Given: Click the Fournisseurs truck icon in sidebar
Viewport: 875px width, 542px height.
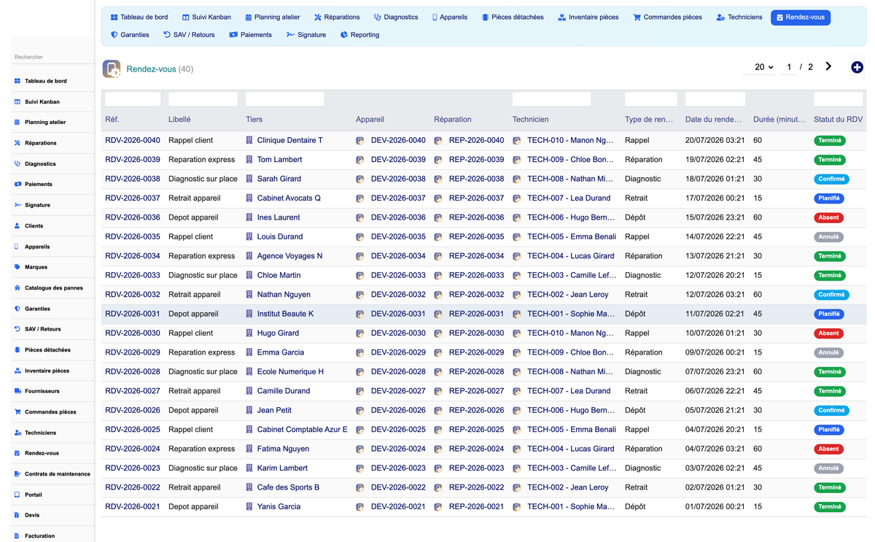Looking at the screenshot, I should [17, 391].
